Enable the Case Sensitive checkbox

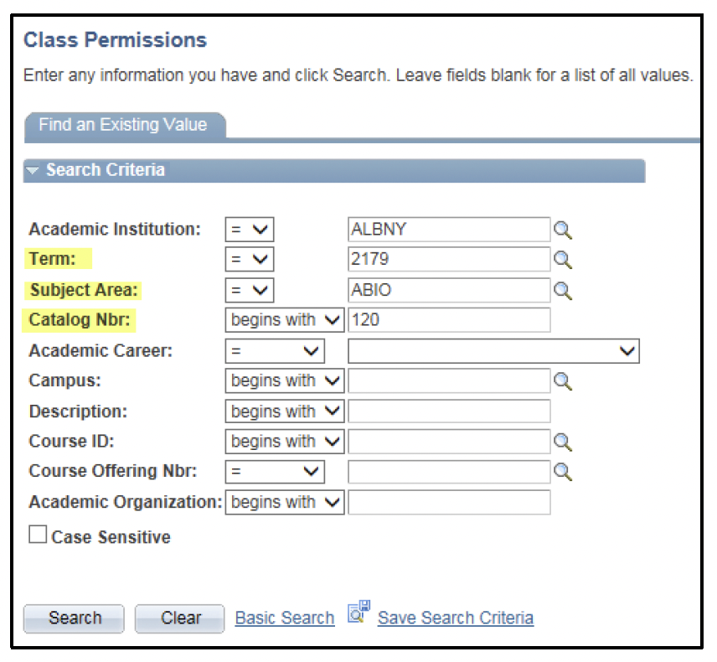(x=37, y=534)
